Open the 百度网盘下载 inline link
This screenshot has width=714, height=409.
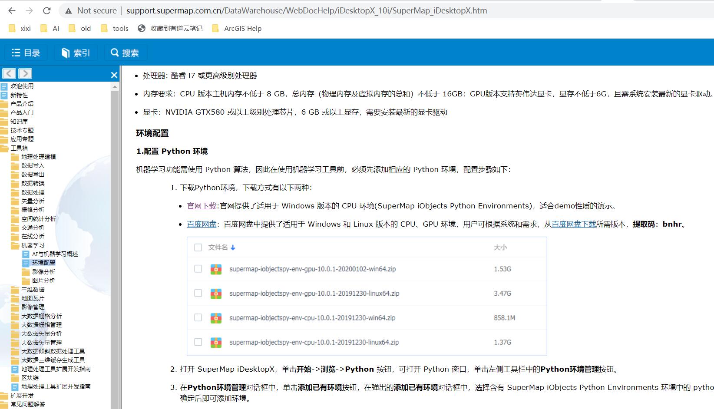pyautogui.click(x=574, y=224)
